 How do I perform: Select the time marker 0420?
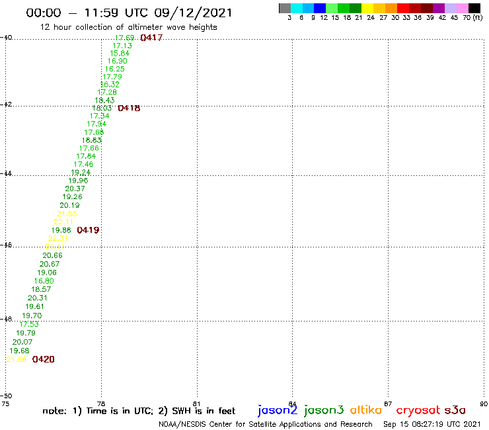[44, 359]
